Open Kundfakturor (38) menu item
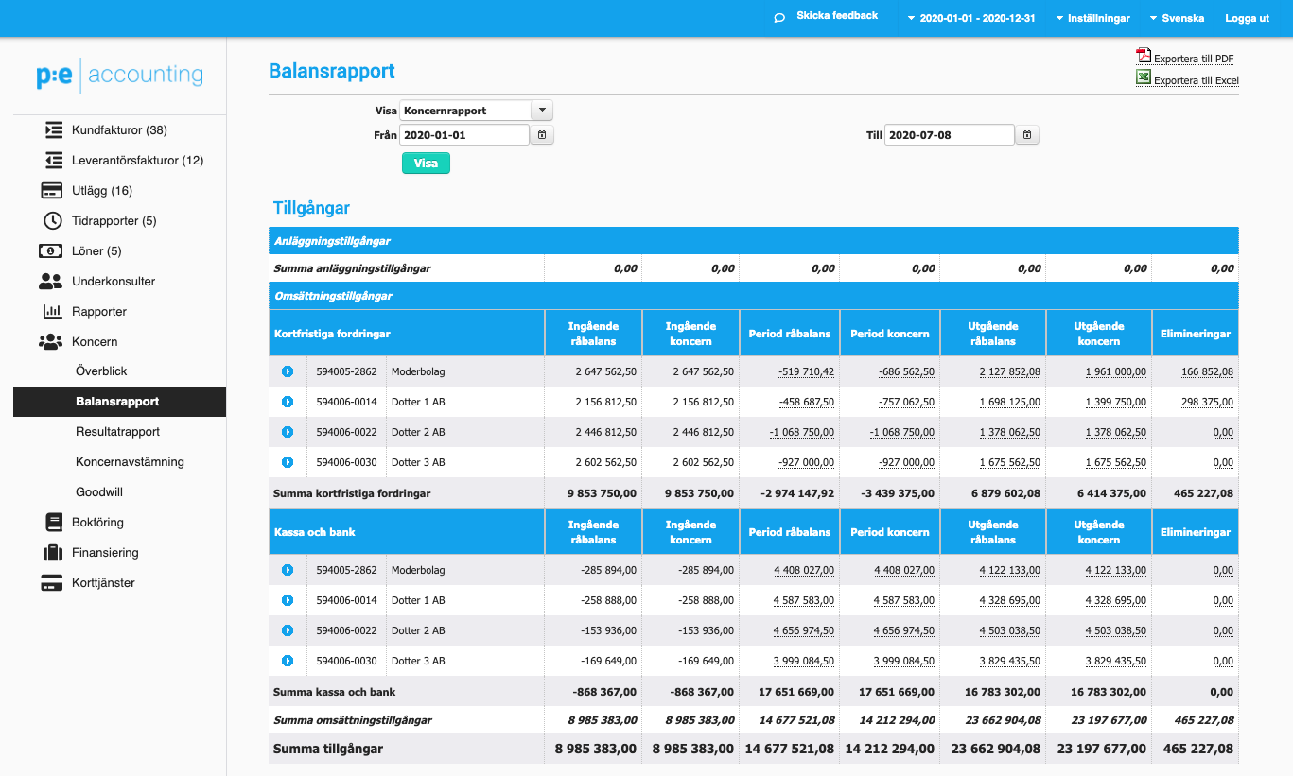 (x=119, y=130)
